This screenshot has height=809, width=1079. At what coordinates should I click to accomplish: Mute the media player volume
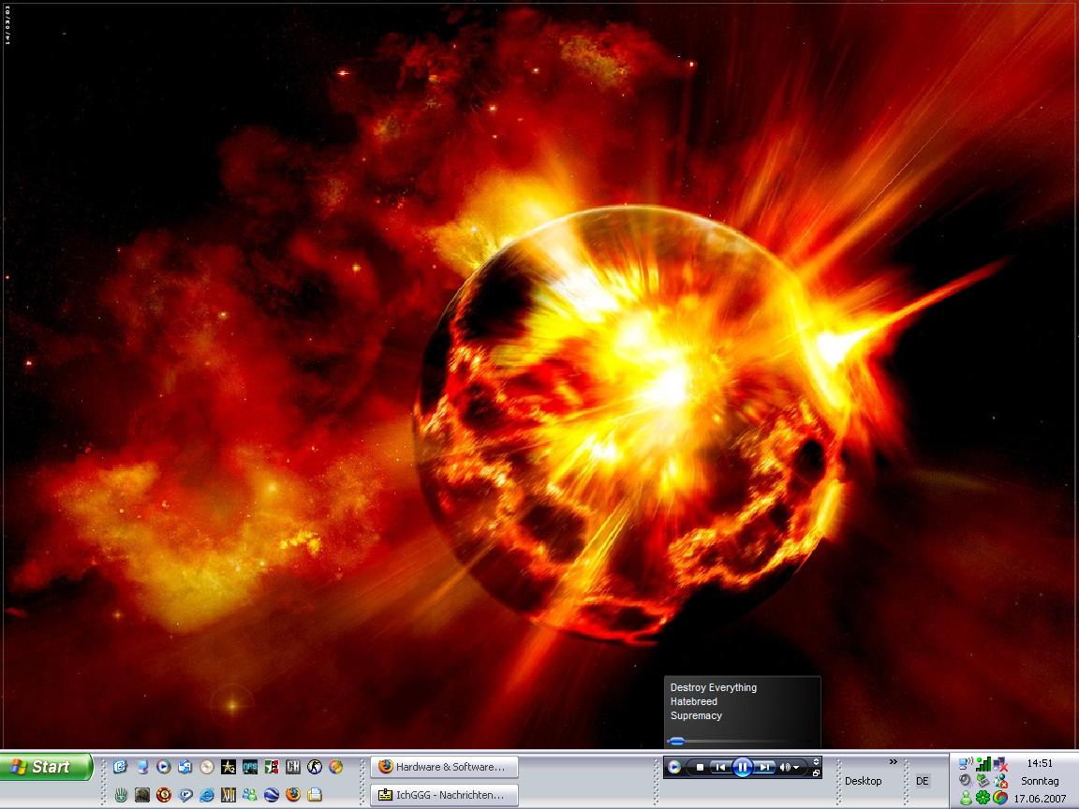pyautogui.click(x=784, y=767)
